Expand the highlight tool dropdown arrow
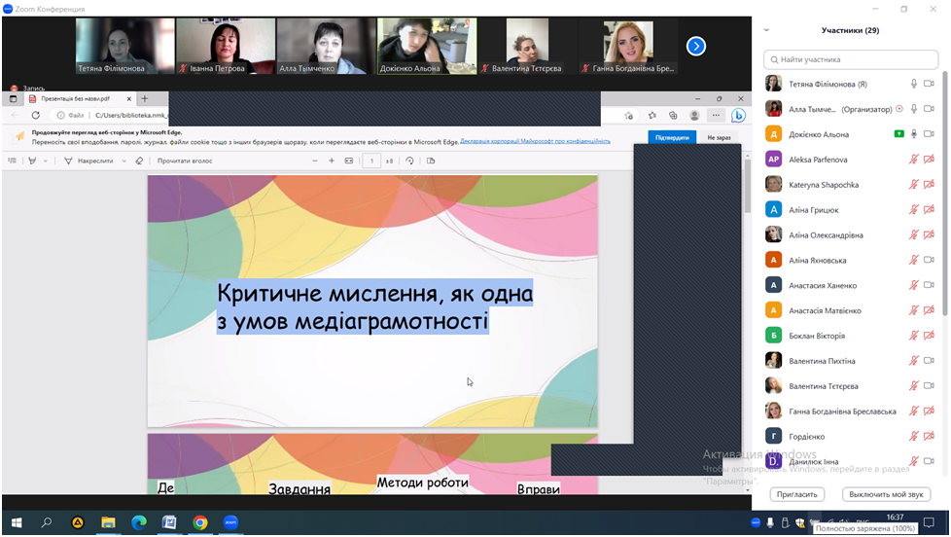951x537 pixels. (x=45, y=161)
